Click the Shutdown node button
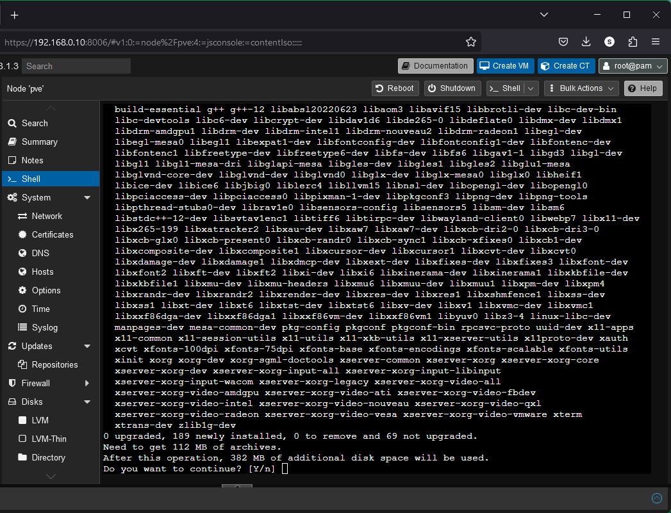Image resolution: width=671 pixels, height=513 pixels. point(452,88)
